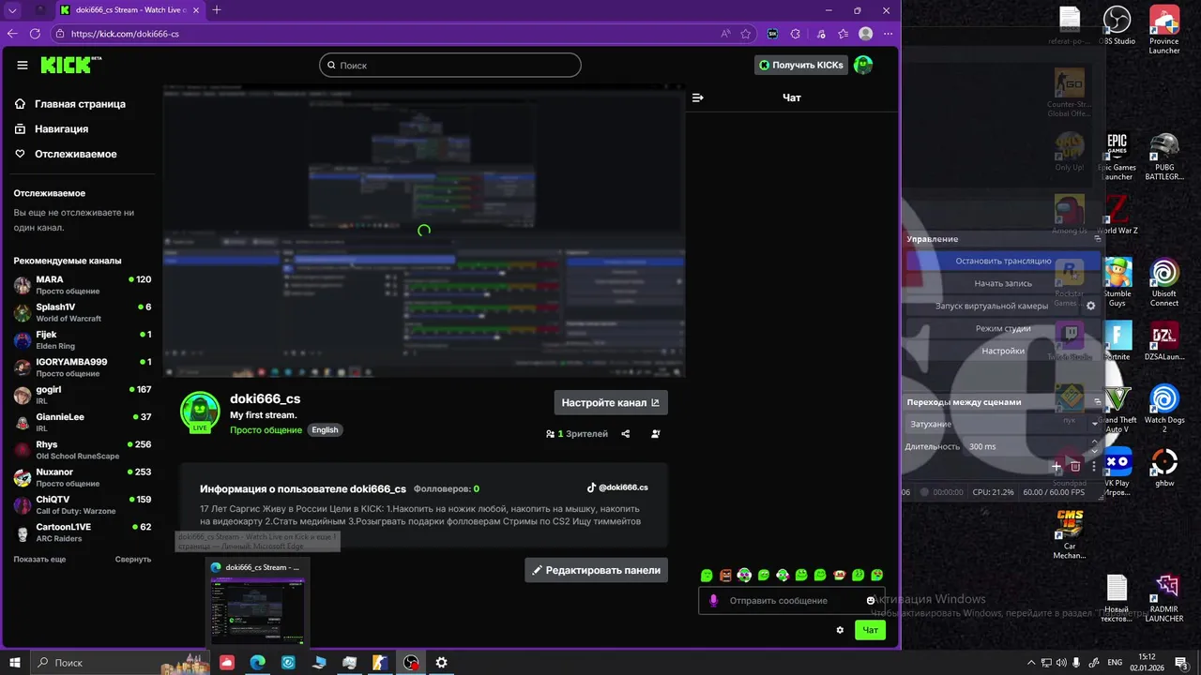
Task: Click Получить KICKs button
Action: tap(801, 65)
